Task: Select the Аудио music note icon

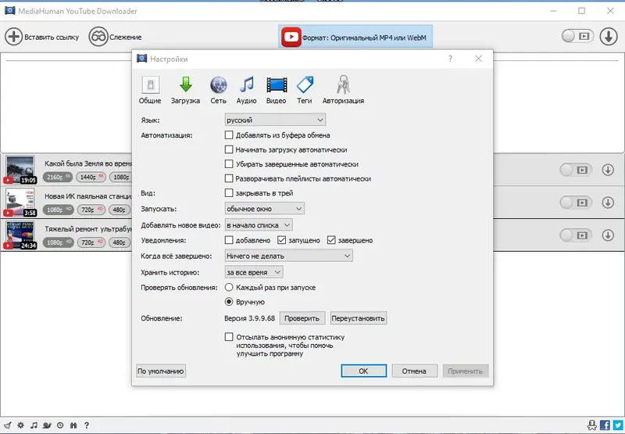Action: pyautogui.click(x=246, y=84)
